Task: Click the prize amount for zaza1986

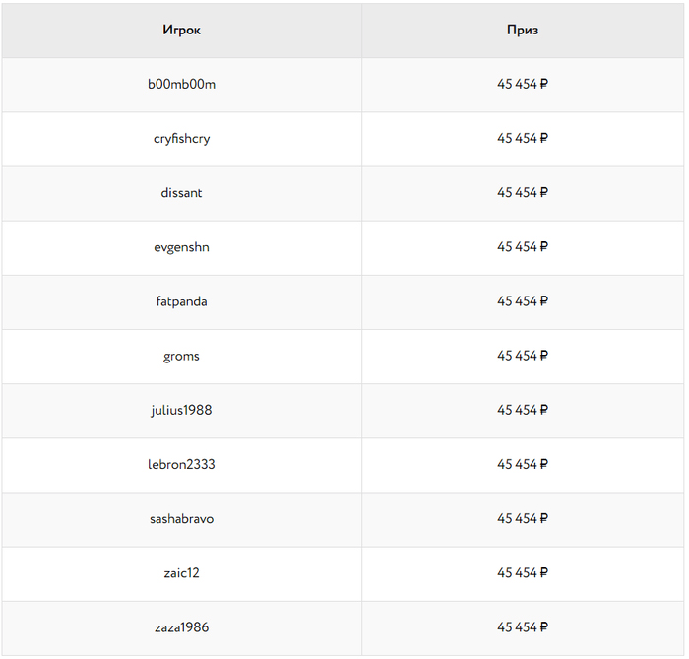Action: coord(523,626)
